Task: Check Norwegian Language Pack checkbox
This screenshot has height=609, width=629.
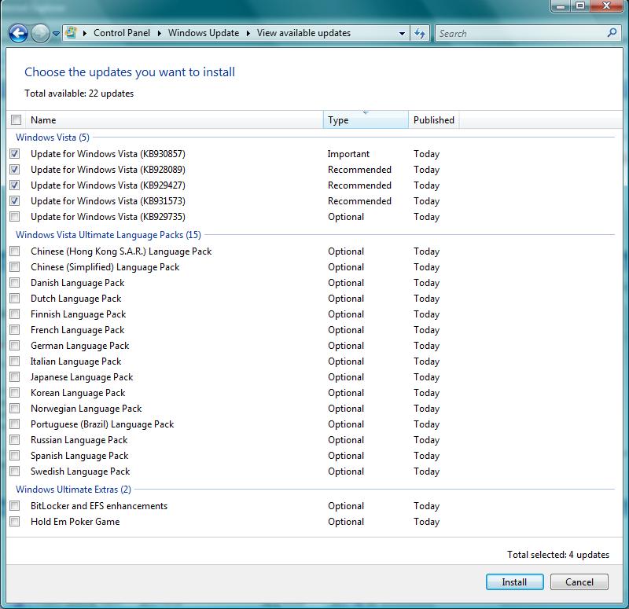Action: pos(15,408)
